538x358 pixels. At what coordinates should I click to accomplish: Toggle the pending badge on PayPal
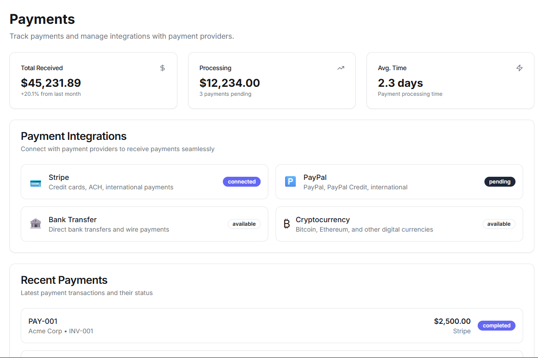[500, 182]
